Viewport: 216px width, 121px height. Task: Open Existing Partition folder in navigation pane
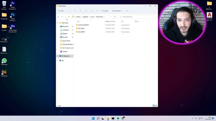(x=67, y=44)
